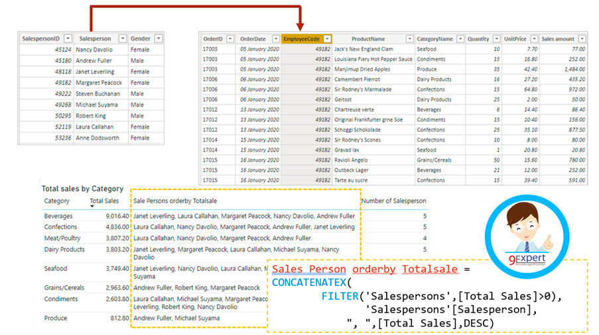Open the Sales amount column filter dropdown
Viewport: 599px width, 335px height.
[582, 39]
